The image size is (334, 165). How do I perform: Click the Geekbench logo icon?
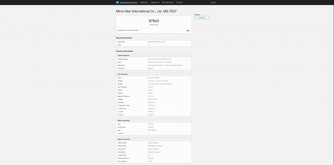coord(117,2)
